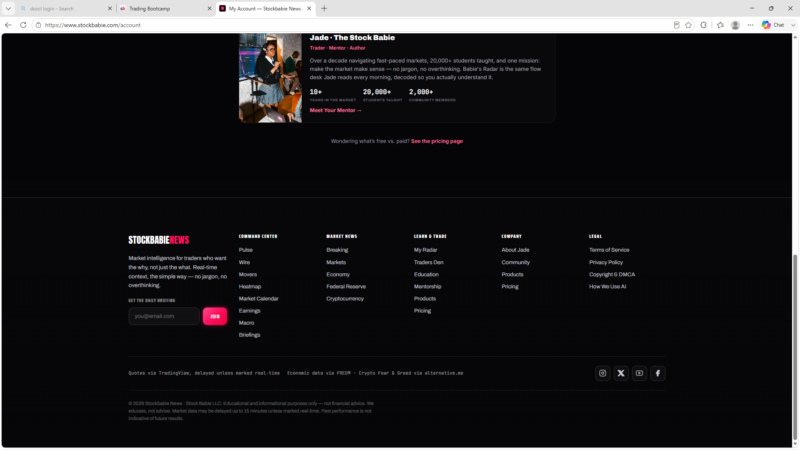The image size is (800, 450).
Task: Open Products under Learn & Trade
Action: [425, 299]
